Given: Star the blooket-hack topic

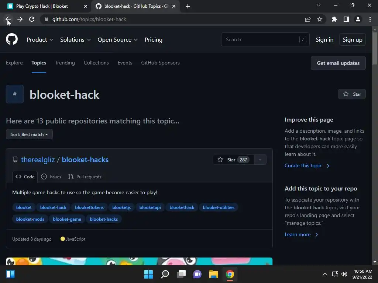Looking at the screenshot, I should click(x=352, y=94).
